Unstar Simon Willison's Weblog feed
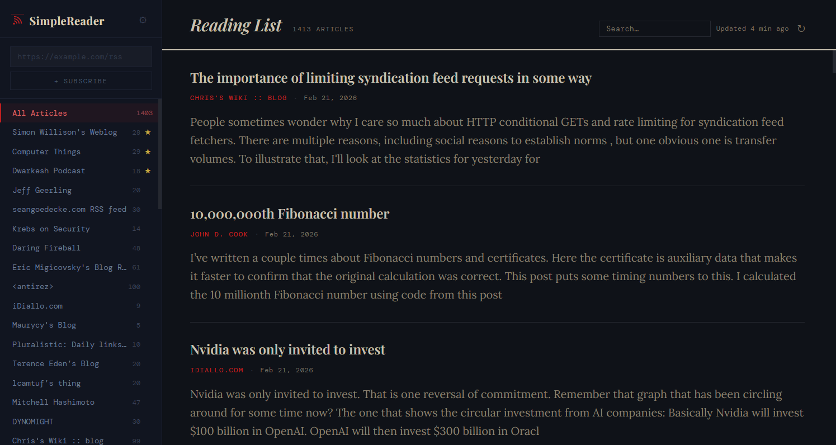836x445 pixels. [x=147, y=132]
